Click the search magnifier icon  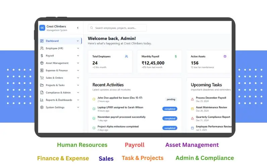click(x=92, y=28)
